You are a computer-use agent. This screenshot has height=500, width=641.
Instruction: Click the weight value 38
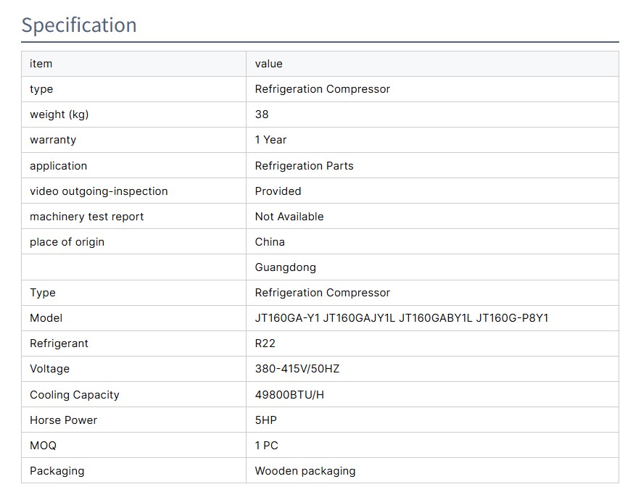point(262,114)
